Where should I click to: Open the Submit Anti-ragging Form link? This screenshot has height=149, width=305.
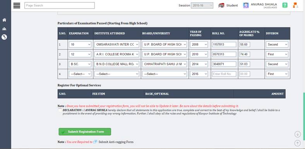coord(116,142)
